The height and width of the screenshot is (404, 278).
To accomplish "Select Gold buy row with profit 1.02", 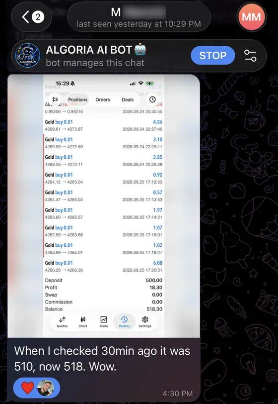I will tap(104, 249).
